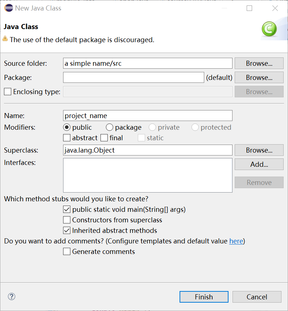Open template configuration via 'here' link

[x=236, y=241]
